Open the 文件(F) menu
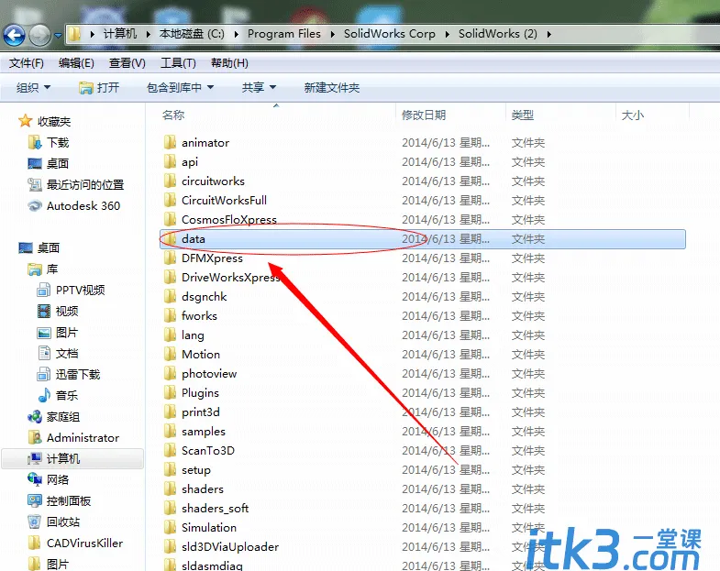Screen dimensions: 720x571 27,63
